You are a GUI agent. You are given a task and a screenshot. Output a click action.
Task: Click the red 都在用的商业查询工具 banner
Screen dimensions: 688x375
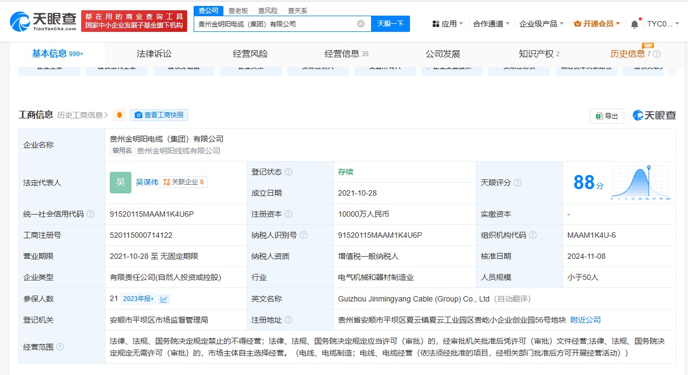[x=134, y=21]
